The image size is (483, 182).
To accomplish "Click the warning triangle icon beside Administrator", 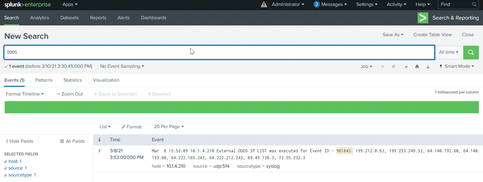I will 264,4.
